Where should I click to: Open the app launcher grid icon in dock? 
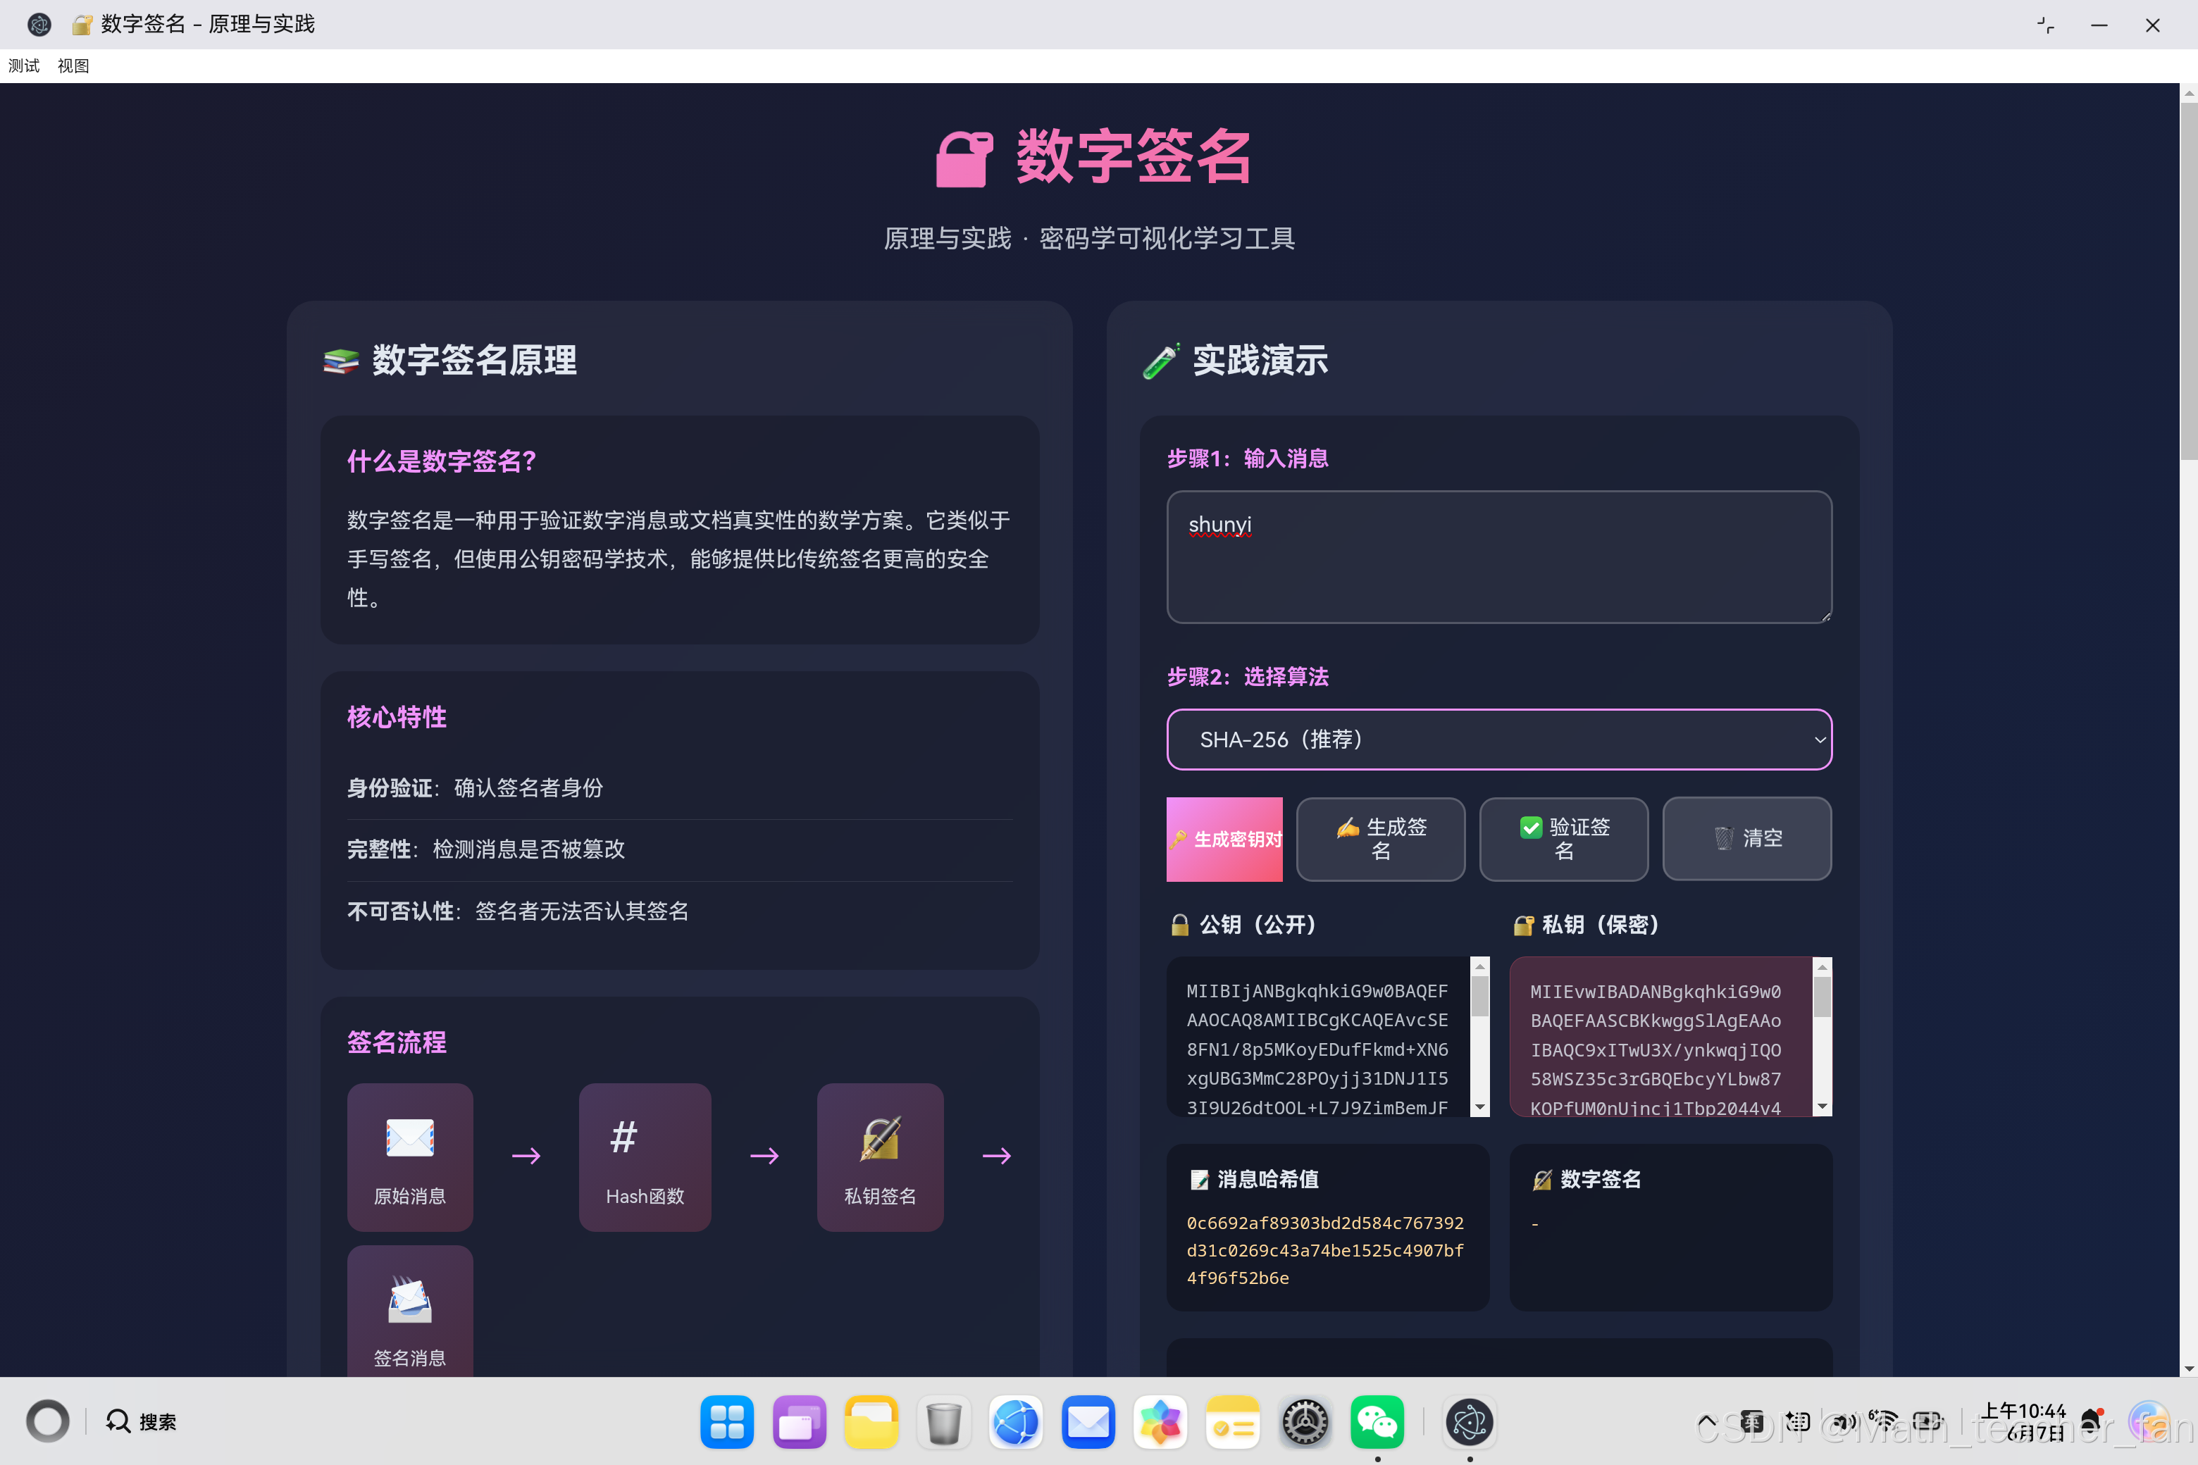click(x=727, y=1422)
